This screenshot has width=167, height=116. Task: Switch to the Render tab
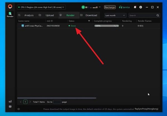(70, 15)
